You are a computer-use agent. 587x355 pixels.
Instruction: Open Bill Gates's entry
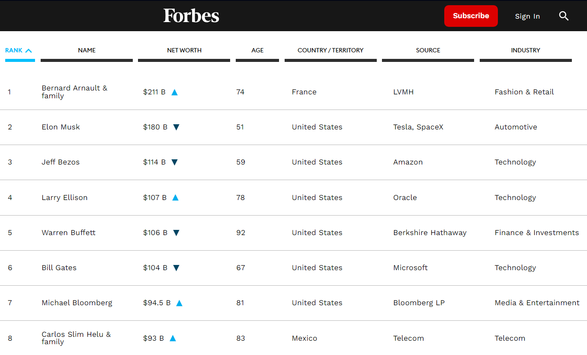point(59,268)
